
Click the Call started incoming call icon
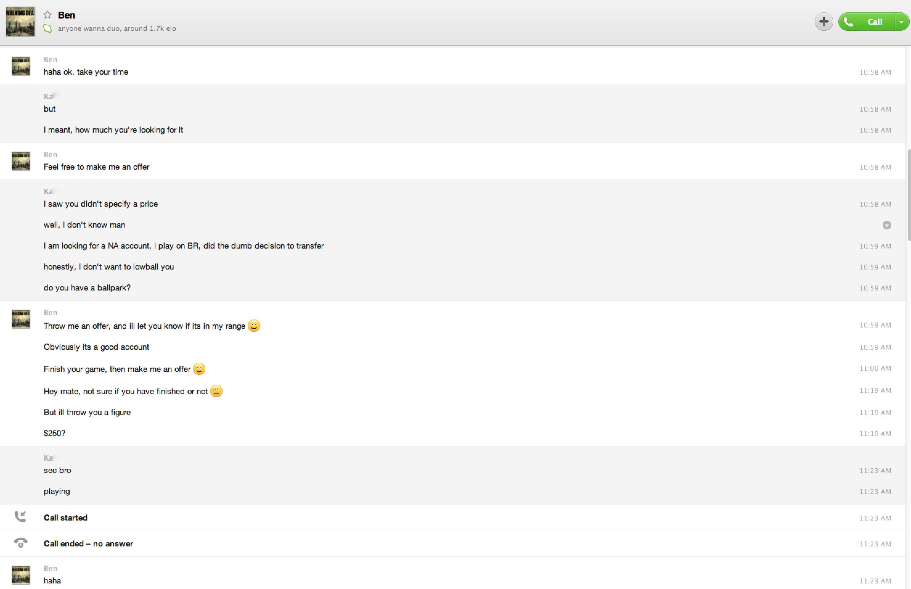pos(20,517)
